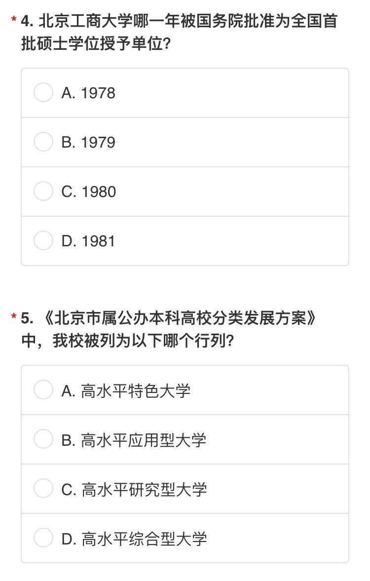Pick radio for C. 高水平研究型大学
This screenshot has height=581, width=370.
tap(43, 489)
